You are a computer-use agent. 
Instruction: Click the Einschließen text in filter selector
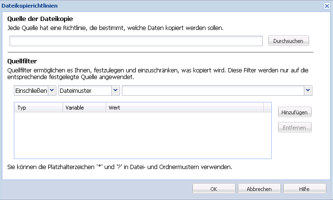(x=31, y=90)
